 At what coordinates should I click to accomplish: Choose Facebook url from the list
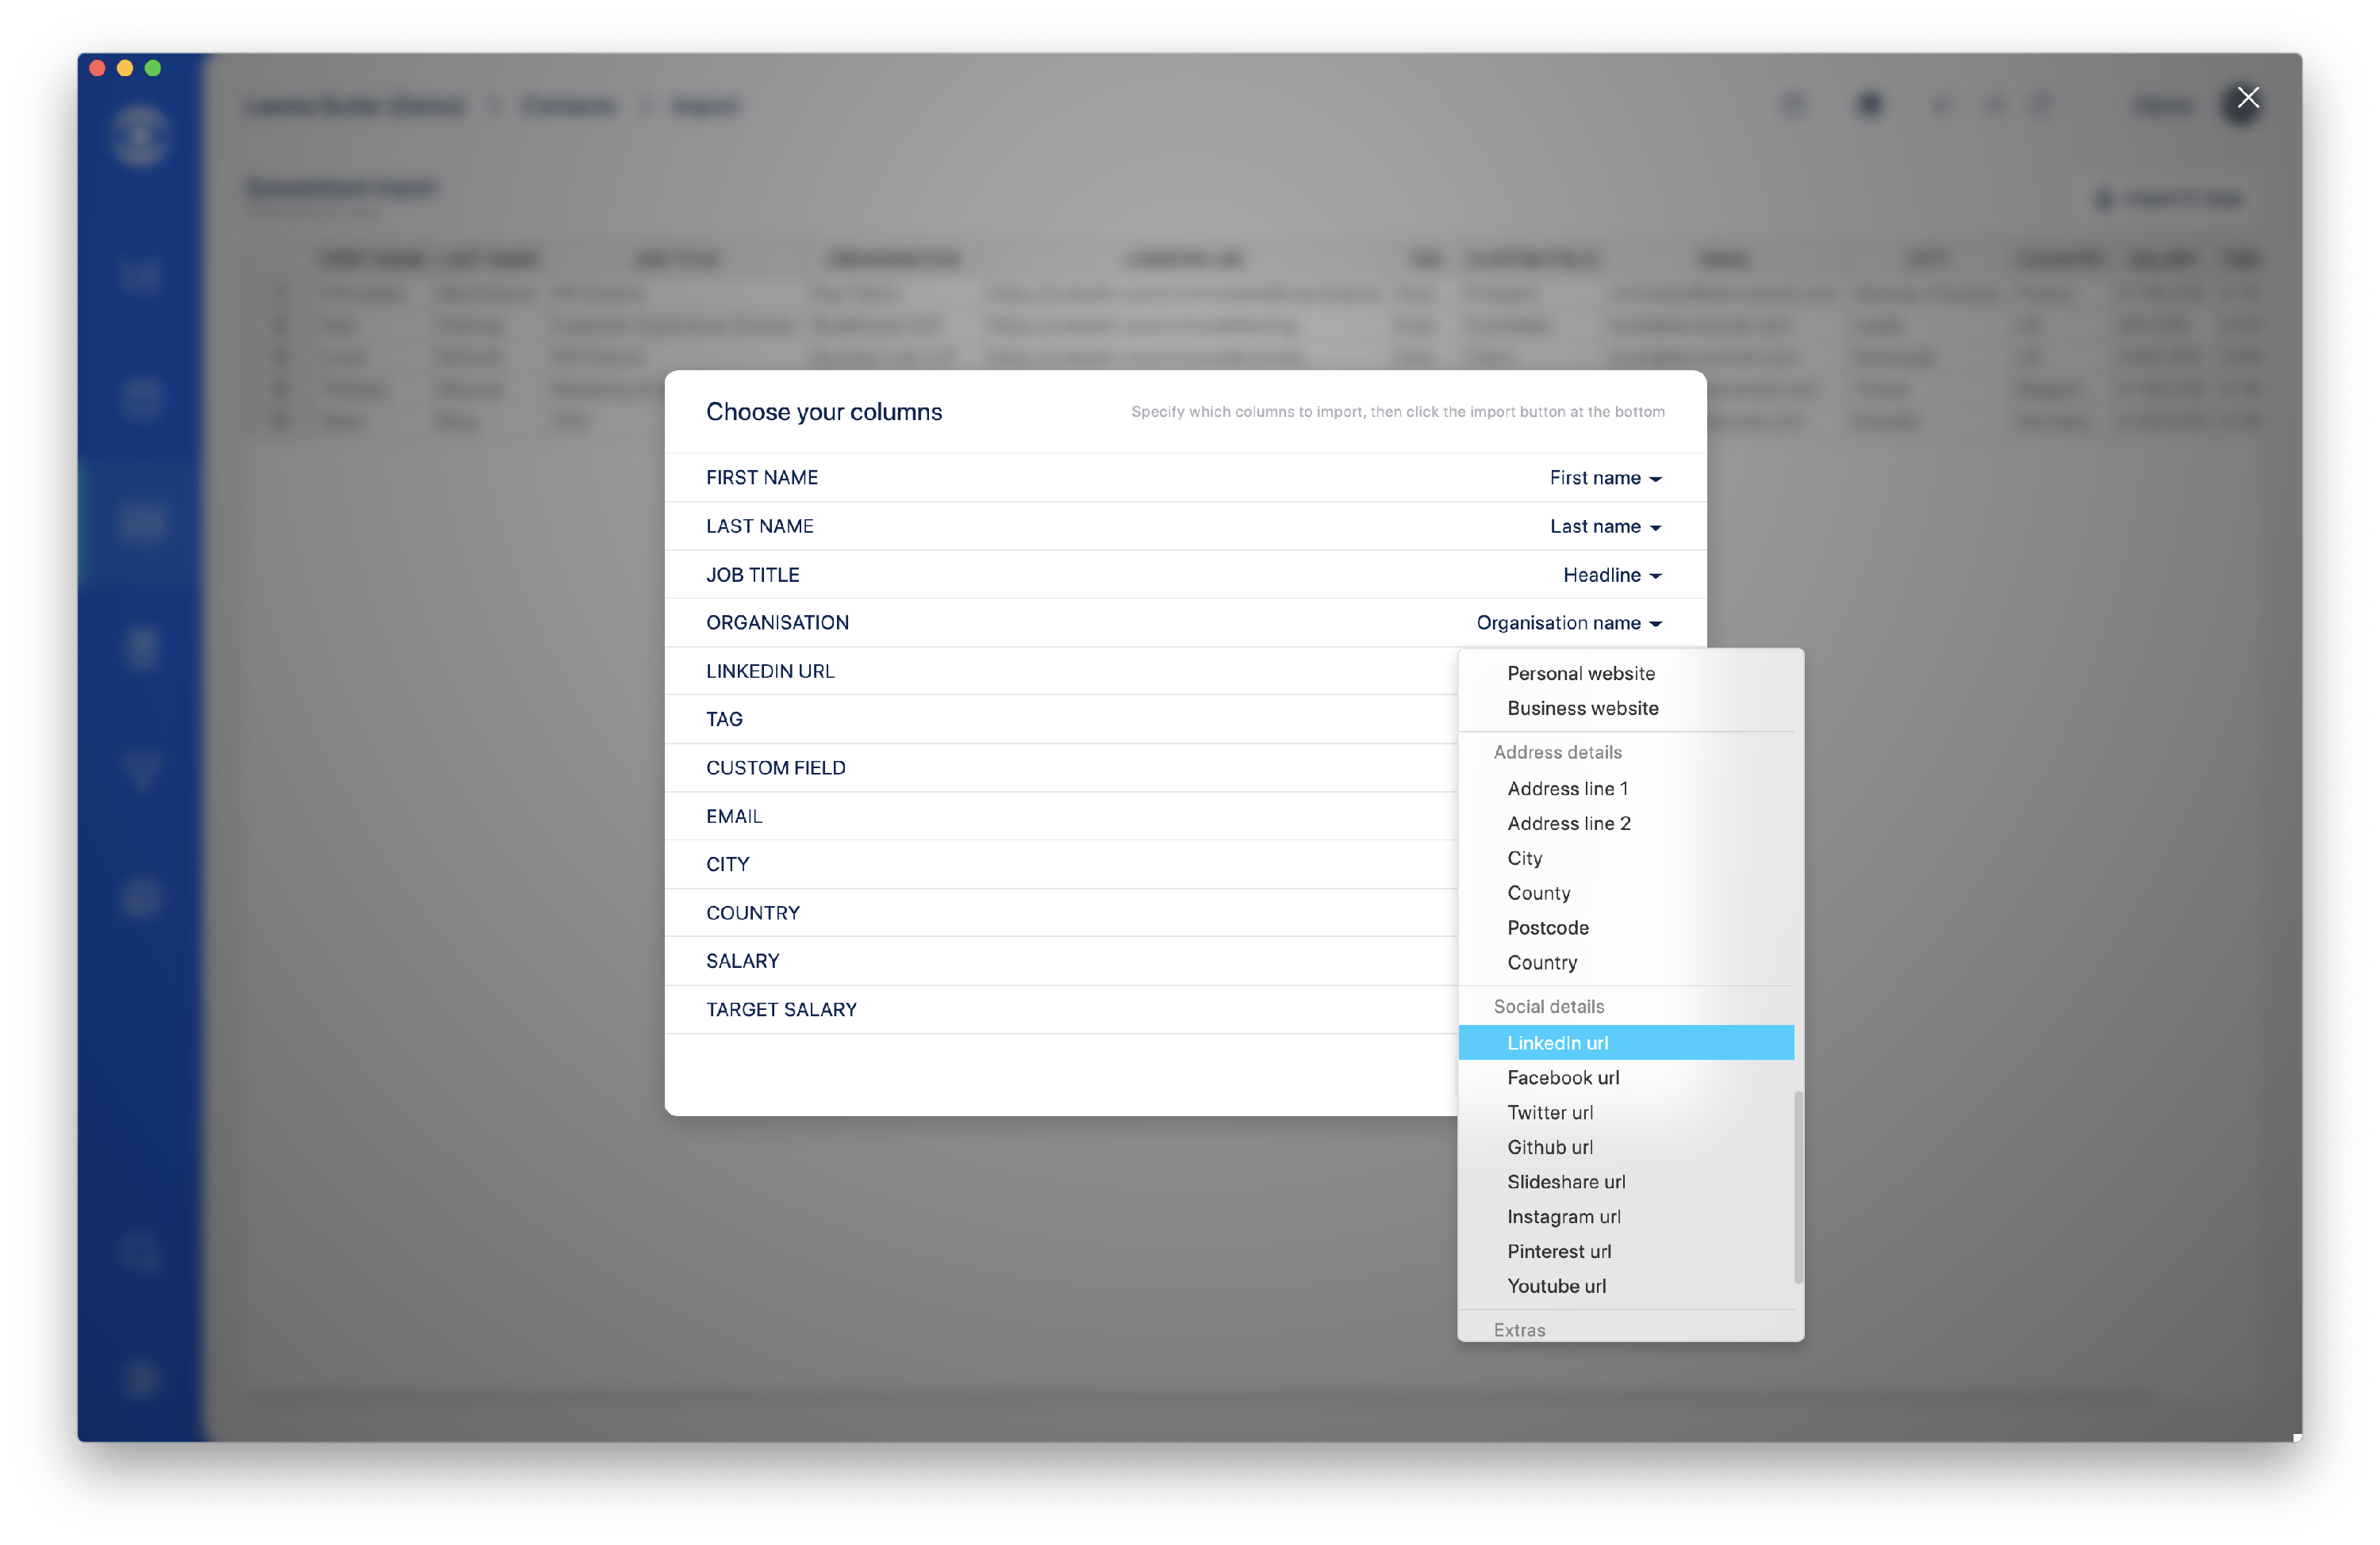click(x=1562, y=1078)
